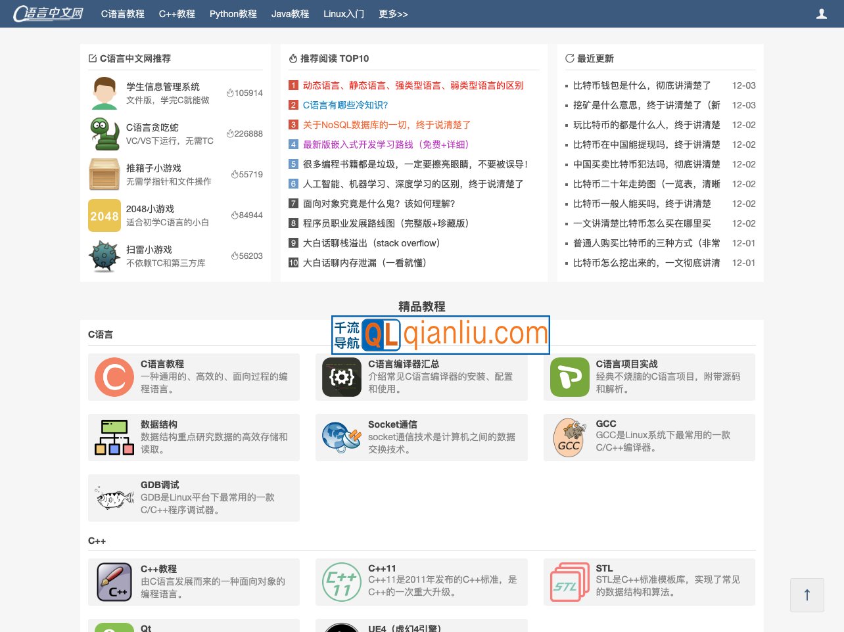Open the article C语言有哪些冷知识?

click(x=345, y=105)
